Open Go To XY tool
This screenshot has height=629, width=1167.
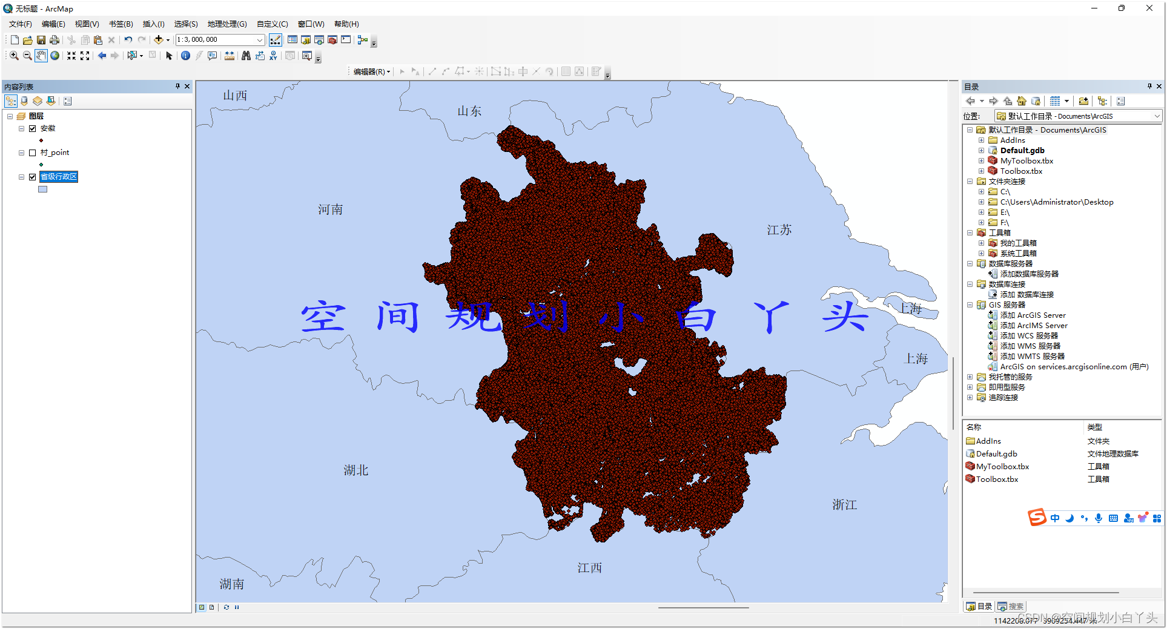273,56
